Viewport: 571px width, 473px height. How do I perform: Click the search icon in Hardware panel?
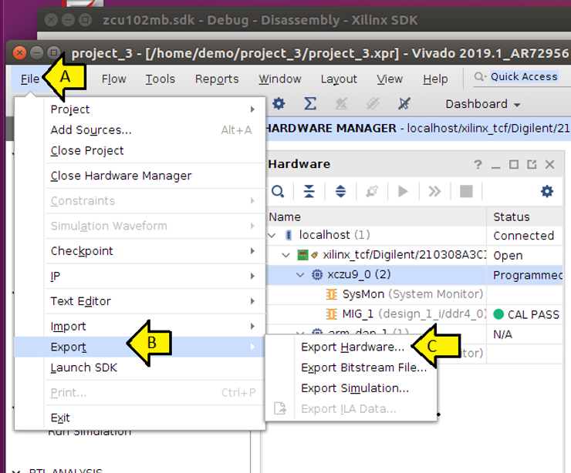278,191
